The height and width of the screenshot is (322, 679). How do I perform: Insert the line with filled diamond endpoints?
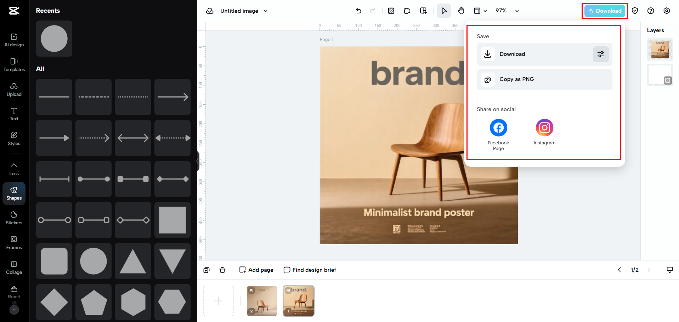[172, 179]
